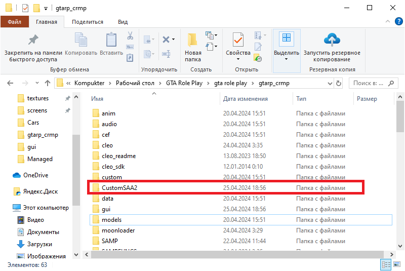Open the Файл menu
Image resolution: width=405 pixels, height=271 pixels.
[15, 22]
